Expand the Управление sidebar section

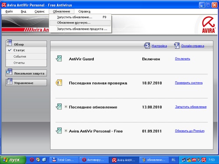click(26, 83)
